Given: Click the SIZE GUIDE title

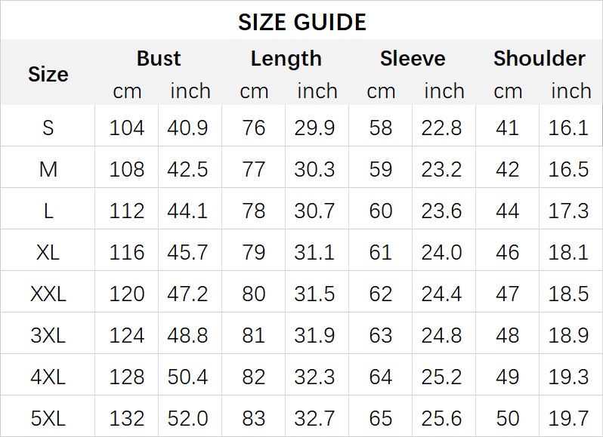Looking at the screenshot, I should point(301,22).
